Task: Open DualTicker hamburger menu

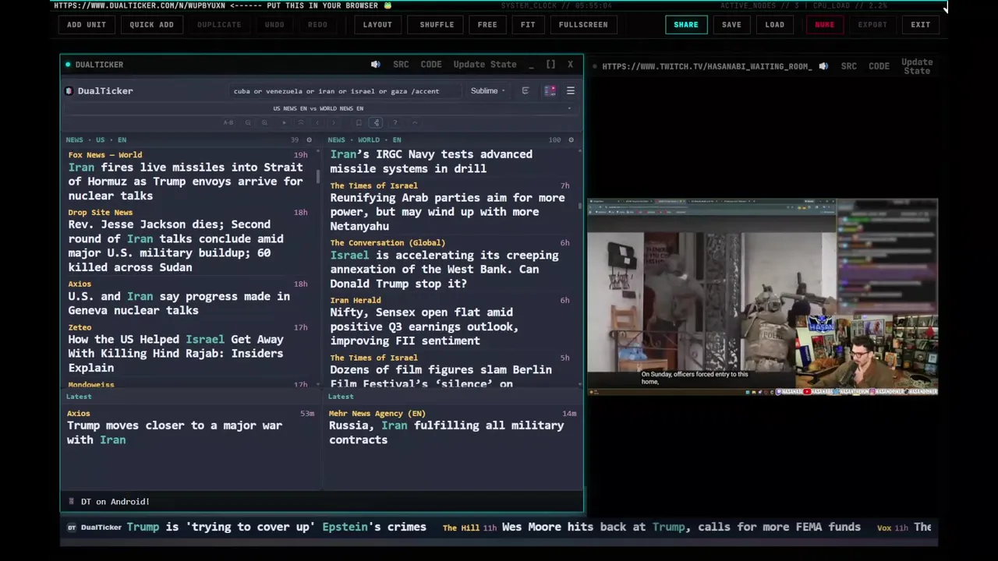Action: [x=570, y=91]
